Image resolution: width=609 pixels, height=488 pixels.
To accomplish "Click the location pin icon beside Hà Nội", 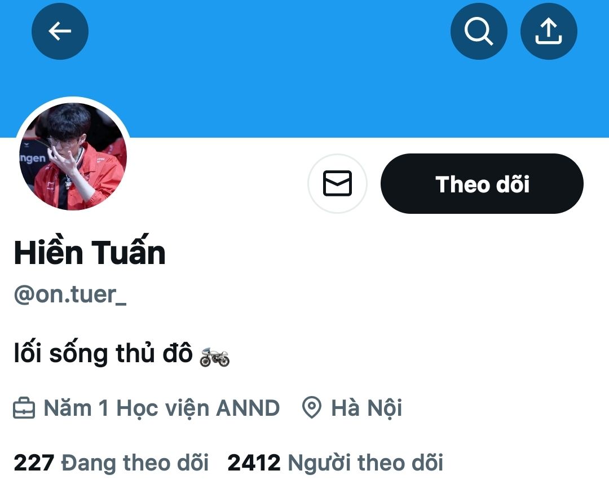I will click(312, 407).
